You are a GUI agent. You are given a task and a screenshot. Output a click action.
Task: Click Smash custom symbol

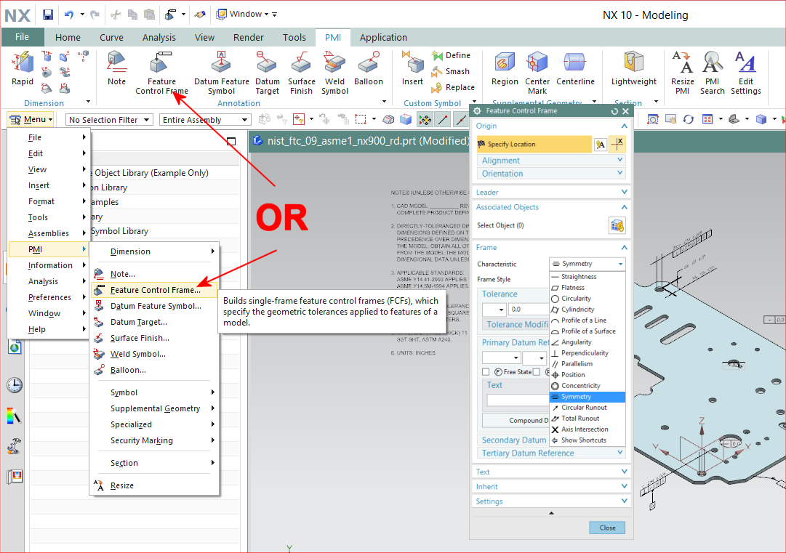pyautogui.click(x=451, y=71)
